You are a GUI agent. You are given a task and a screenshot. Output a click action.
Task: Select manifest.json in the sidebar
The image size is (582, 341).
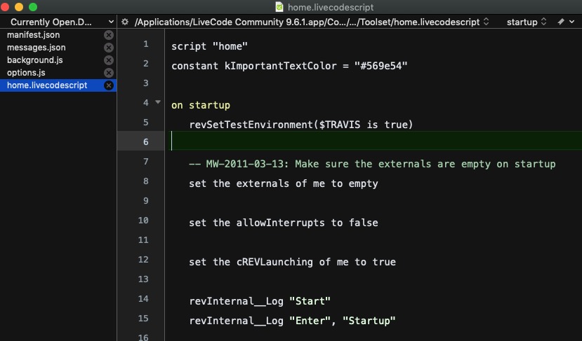click(x=32, y=35)
